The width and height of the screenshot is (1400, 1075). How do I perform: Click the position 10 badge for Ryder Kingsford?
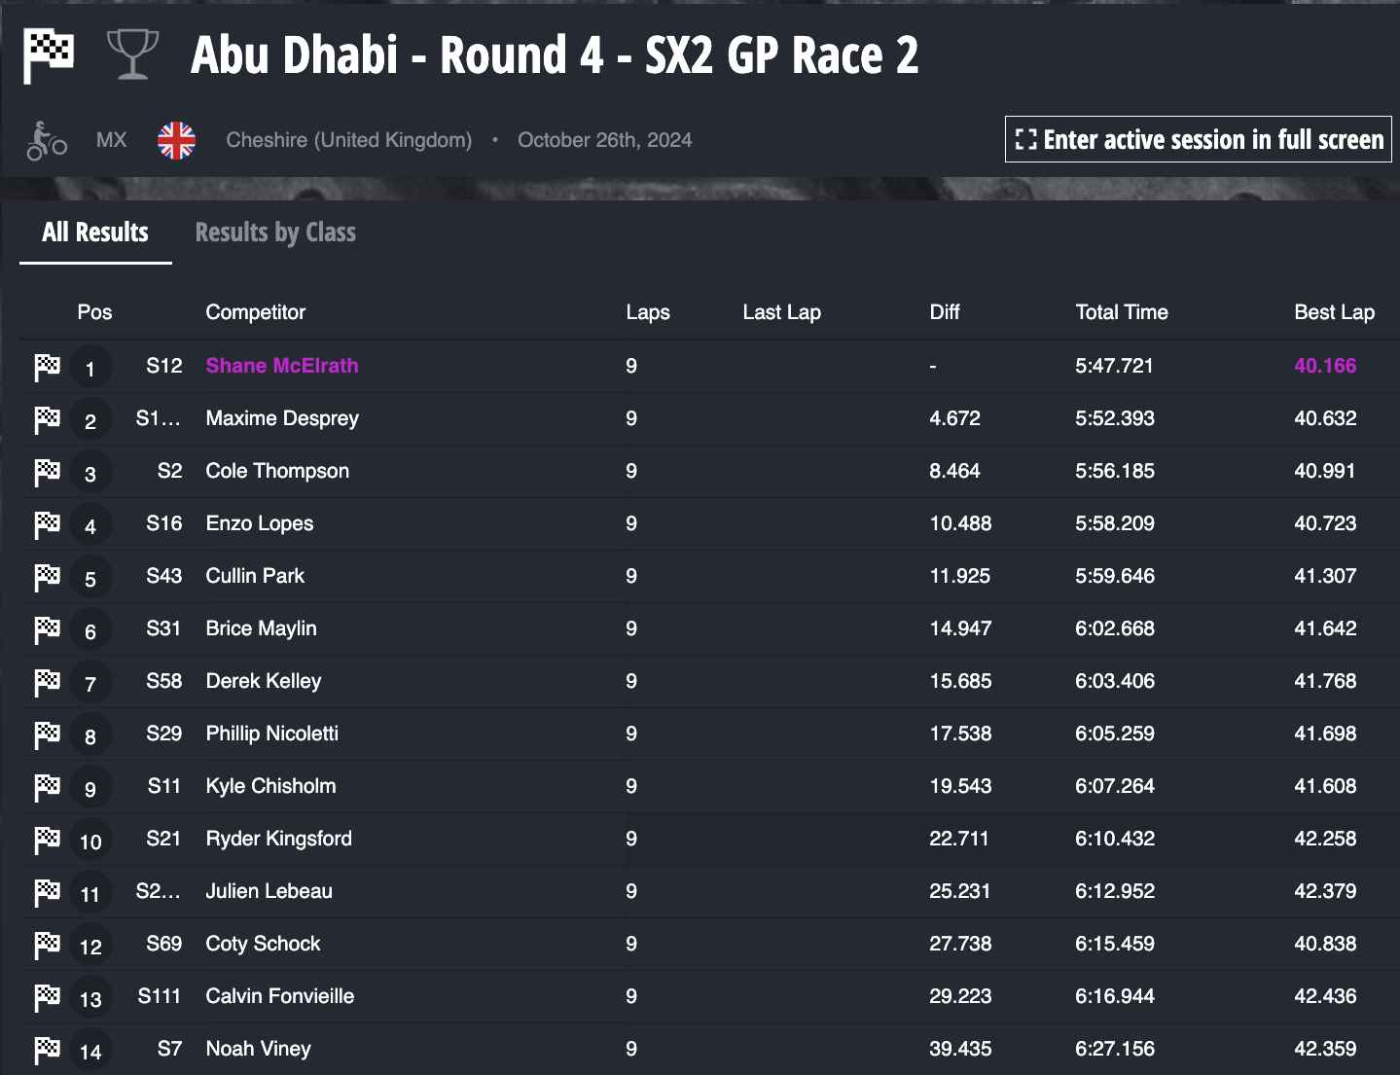point(90,842)
